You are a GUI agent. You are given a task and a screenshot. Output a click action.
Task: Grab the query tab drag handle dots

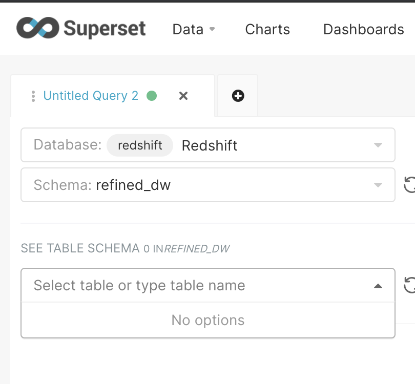point(33,96)
